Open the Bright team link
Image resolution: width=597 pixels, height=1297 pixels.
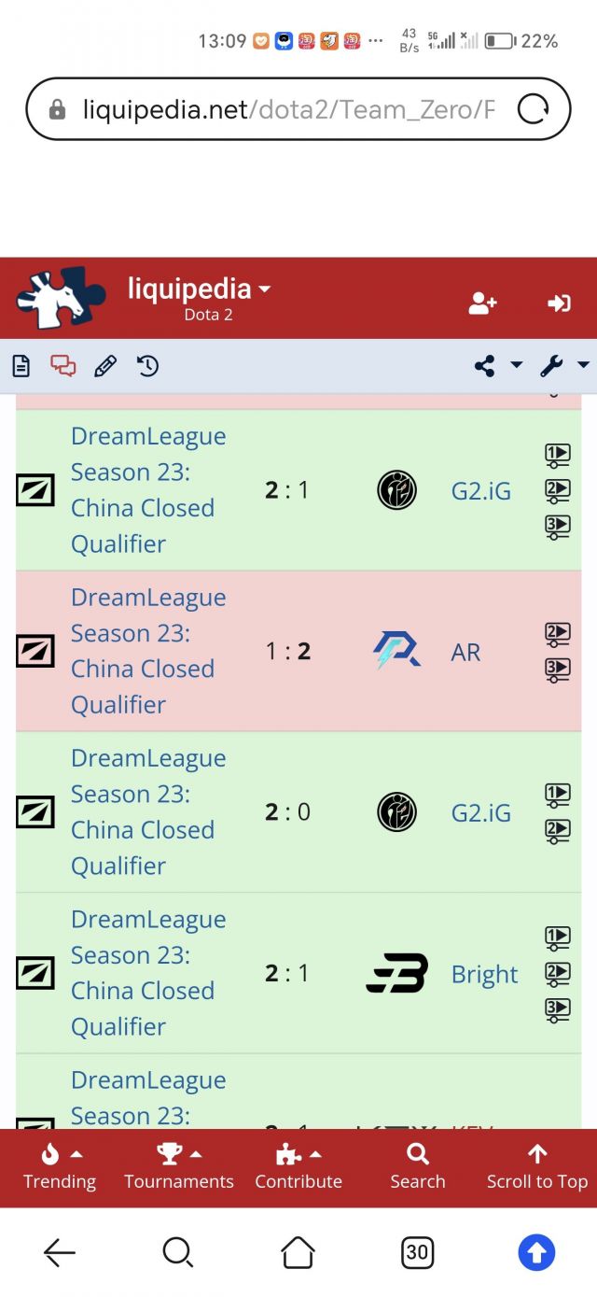pyautogui.click(x=484, y=974)
